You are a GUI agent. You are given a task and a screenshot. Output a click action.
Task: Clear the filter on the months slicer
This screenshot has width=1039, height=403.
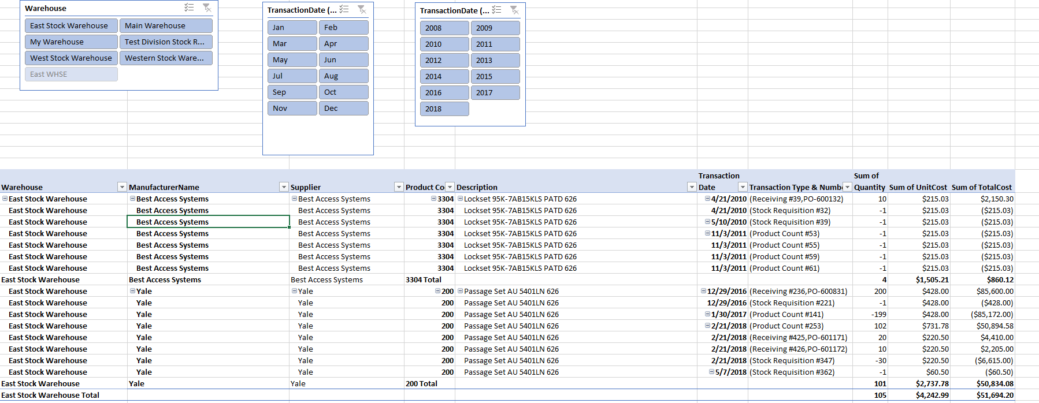coord(362,9)
